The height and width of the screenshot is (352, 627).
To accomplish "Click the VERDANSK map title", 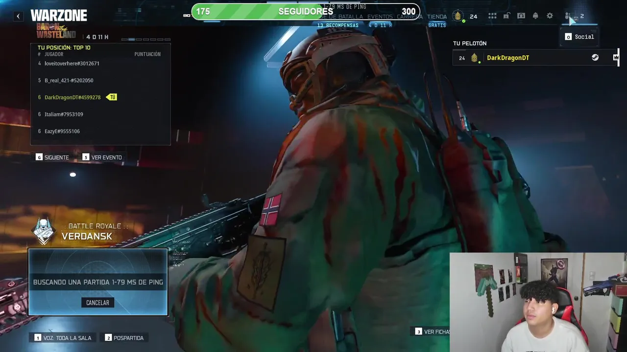I will [x=87, y=236].
